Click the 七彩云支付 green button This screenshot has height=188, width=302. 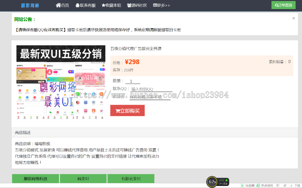tap(131, 179)
